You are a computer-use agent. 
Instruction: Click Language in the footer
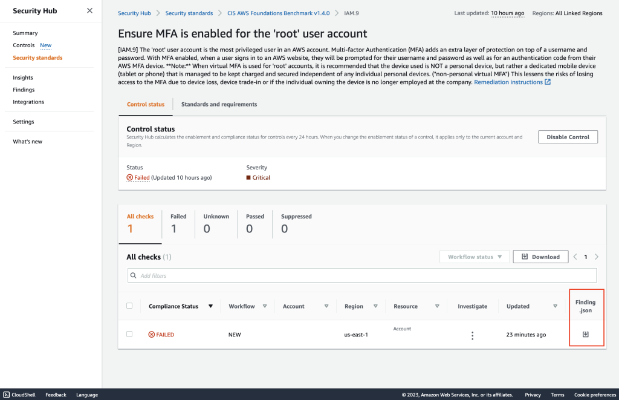coord(87,395)
